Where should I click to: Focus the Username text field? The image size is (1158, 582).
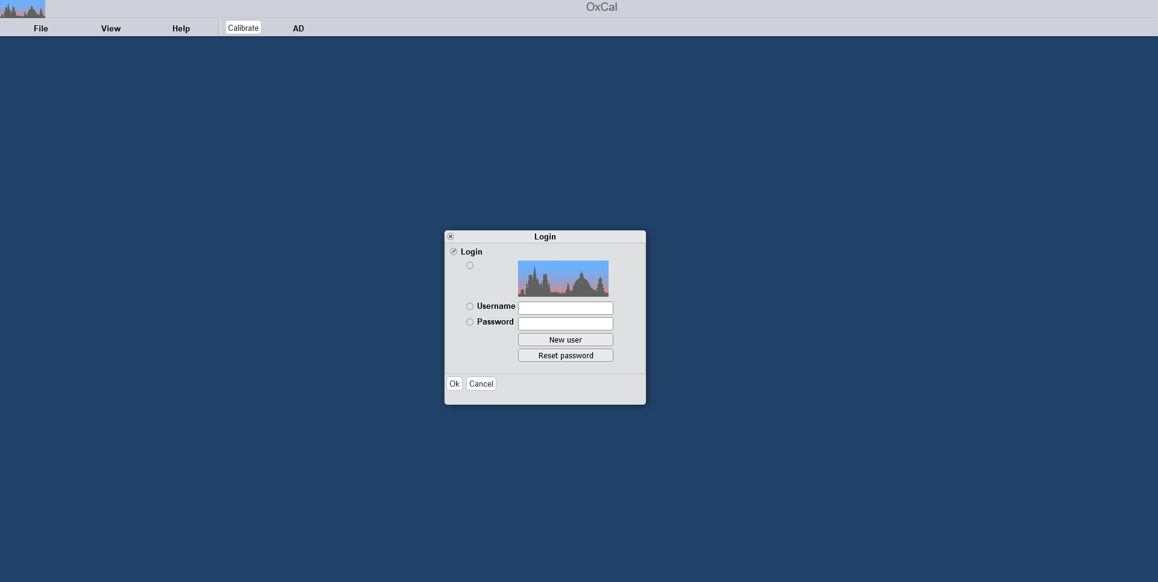pyautogui.click(x=565, y=308)
